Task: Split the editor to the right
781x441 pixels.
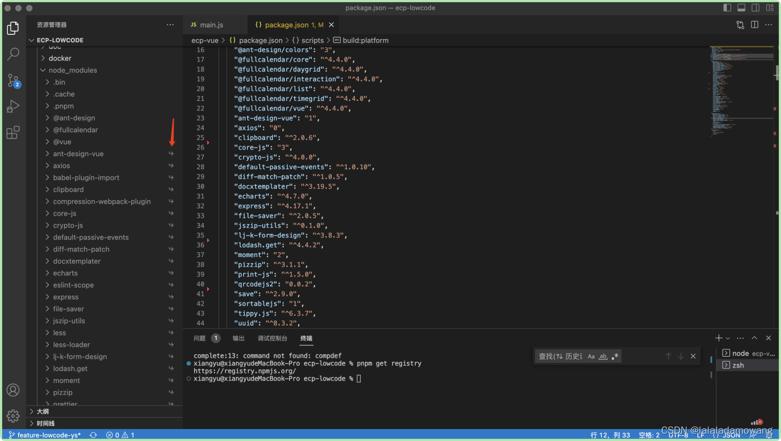Action: coord(754,24)
